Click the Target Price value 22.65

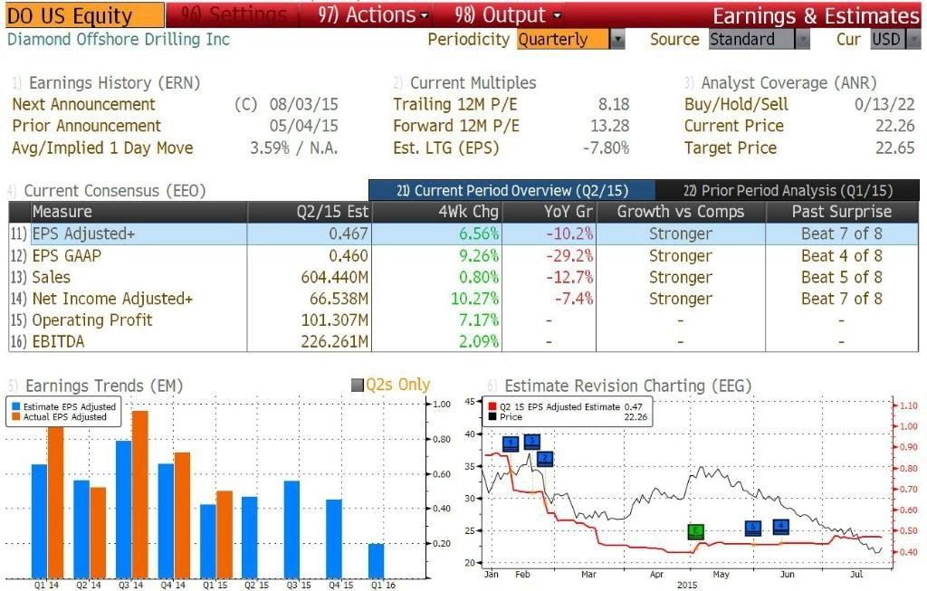895,148
